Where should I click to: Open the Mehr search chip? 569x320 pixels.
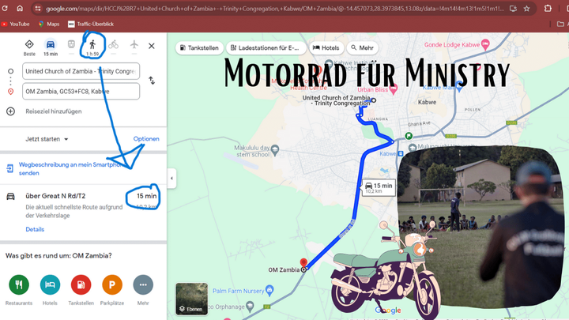pos(362,48)
